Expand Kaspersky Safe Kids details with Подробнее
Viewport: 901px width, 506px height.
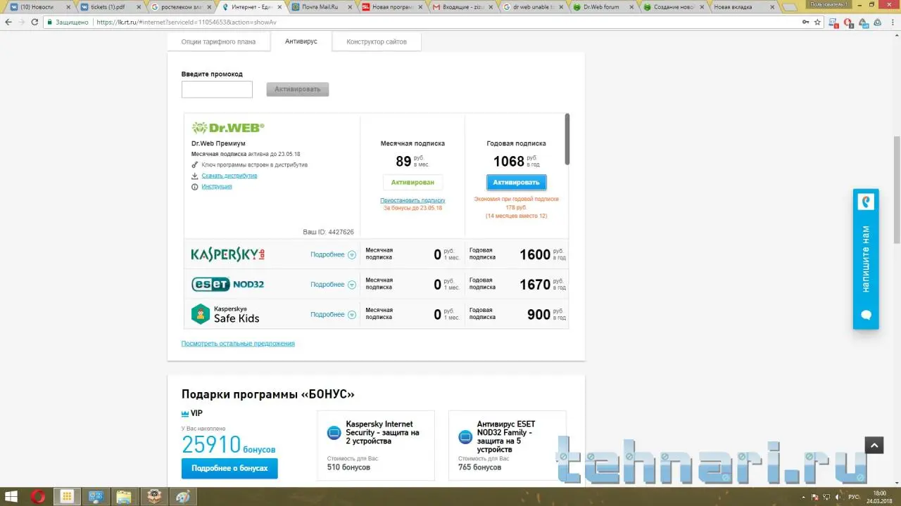pos(333,314)
